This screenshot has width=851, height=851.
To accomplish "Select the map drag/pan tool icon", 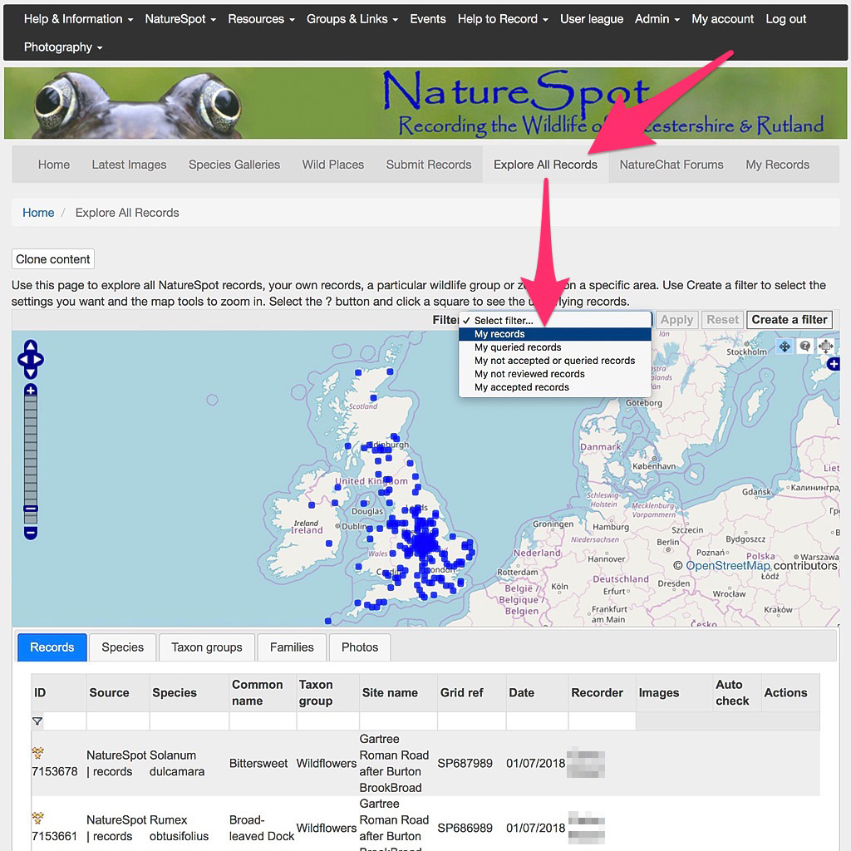I will click(x=784, y=346).
